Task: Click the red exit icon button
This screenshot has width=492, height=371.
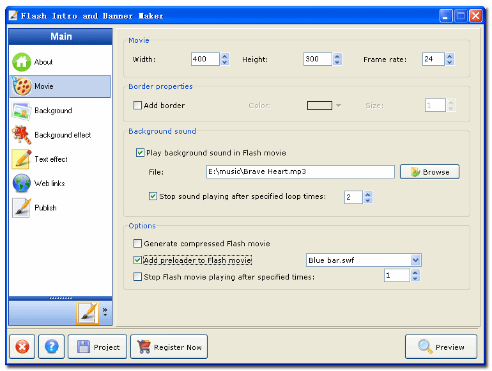Action: (22, 347)
